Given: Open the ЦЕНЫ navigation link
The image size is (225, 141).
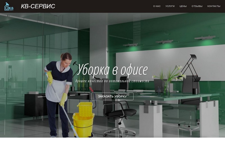Looking at the screenshot, I should click(x=183, y=6).
